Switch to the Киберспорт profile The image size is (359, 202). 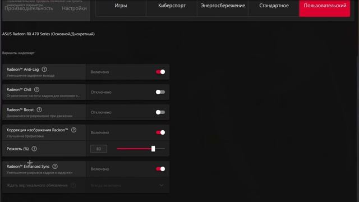coord(172,6)
